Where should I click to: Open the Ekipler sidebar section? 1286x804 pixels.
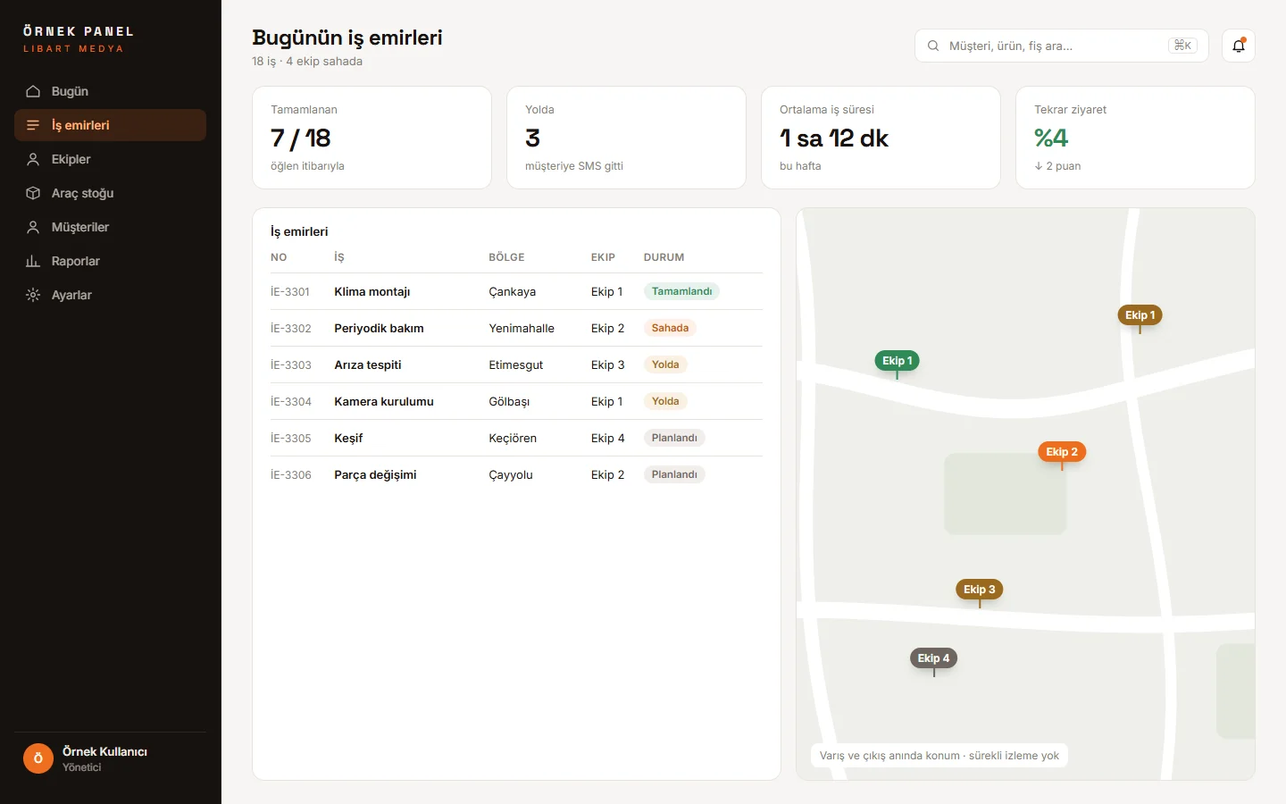110,159
